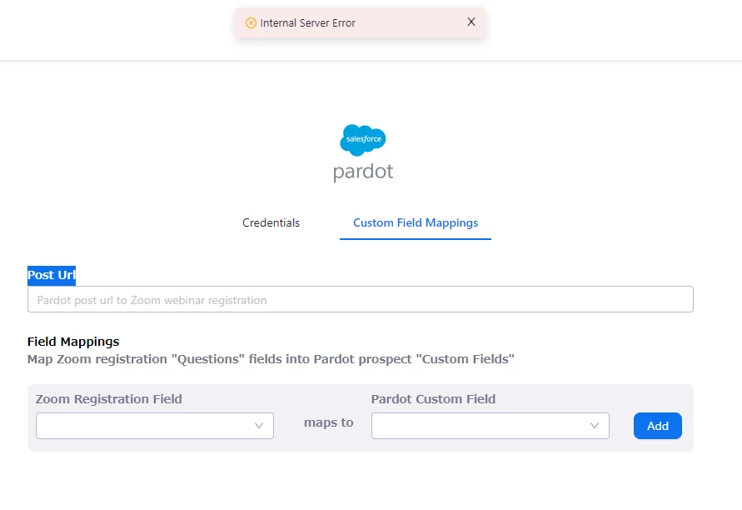This screenshot has width=742, height=510.
Task: Click the 'Map Zoom registration Questions' description
Action: (271, 359)
